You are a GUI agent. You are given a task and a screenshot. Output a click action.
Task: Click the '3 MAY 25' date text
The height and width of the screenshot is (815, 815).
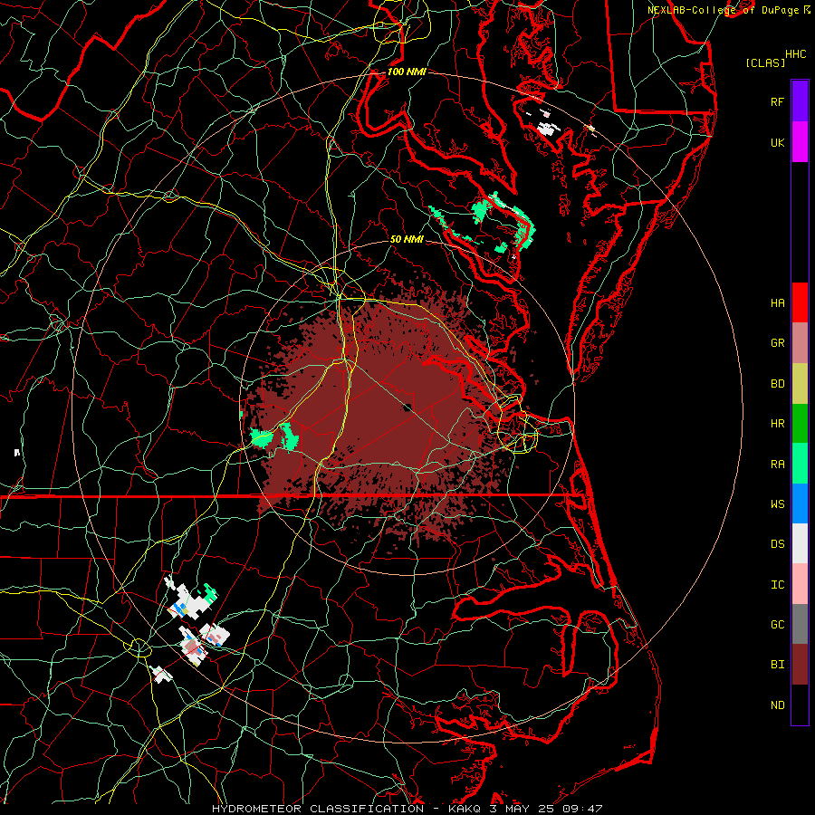tap(523, 809)
